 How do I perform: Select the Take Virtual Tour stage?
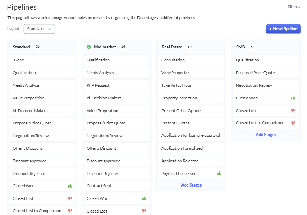[191, 85]
